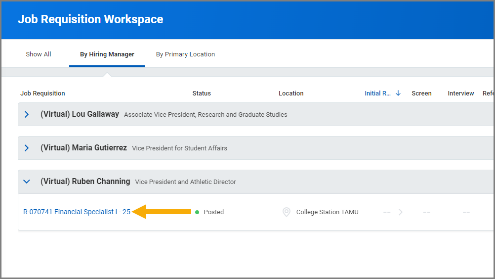Click the sort arrow beside Initial R column

click(398, 93)
